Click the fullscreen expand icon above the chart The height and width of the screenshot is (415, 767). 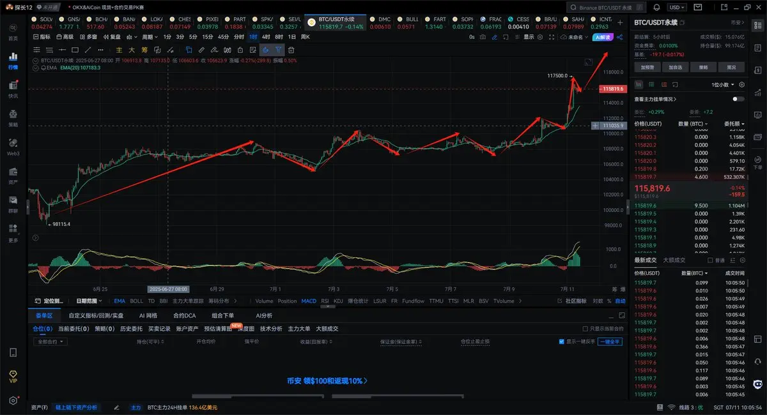[x=550, y=37]
